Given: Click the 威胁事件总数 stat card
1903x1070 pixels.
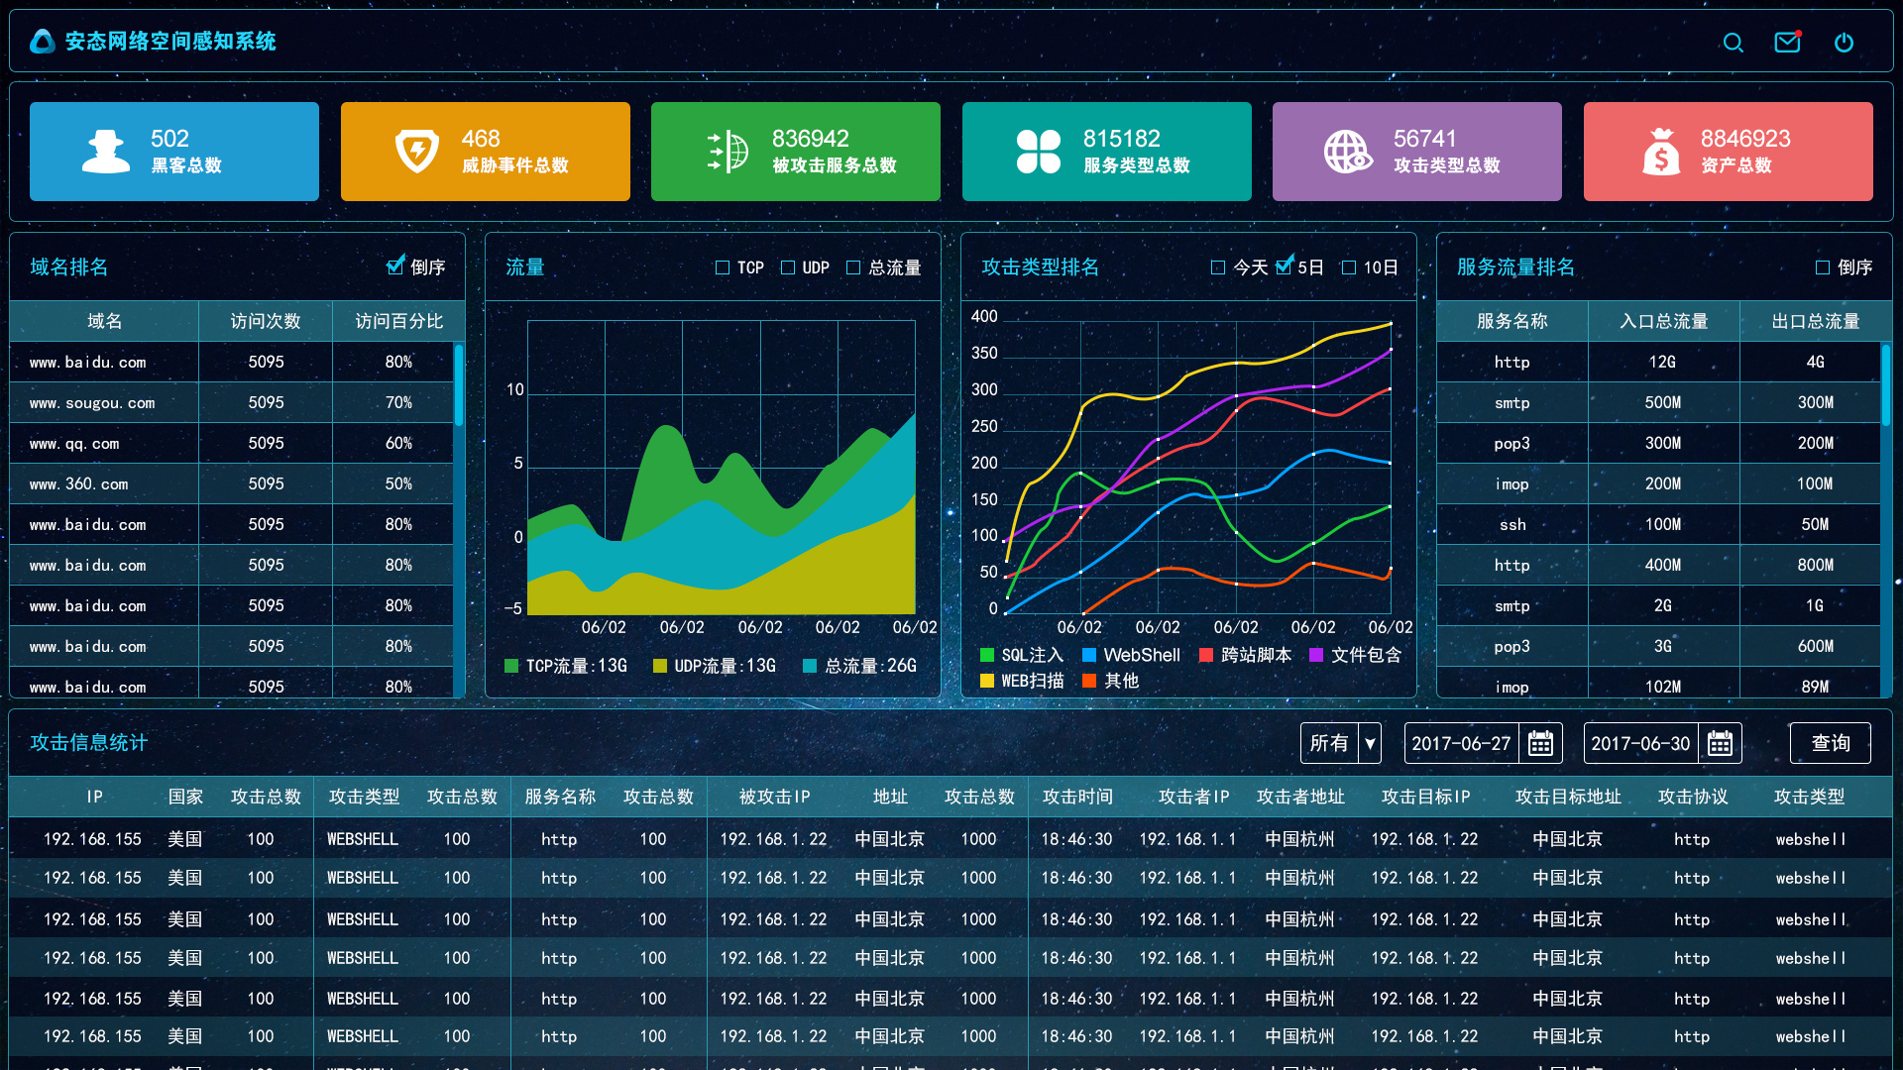Looking at the screenshot, I should pyautogui.click(x=486, y=152).
